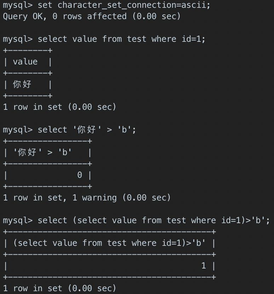Click the mysql> prompt before select '你好'
Viewport: 274px width, 294px height.
(18, 130)
